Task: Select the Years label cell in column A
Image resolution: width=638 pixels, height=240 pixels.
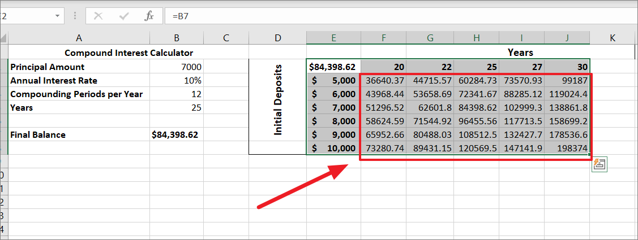Action: click(x=79, y=108)
